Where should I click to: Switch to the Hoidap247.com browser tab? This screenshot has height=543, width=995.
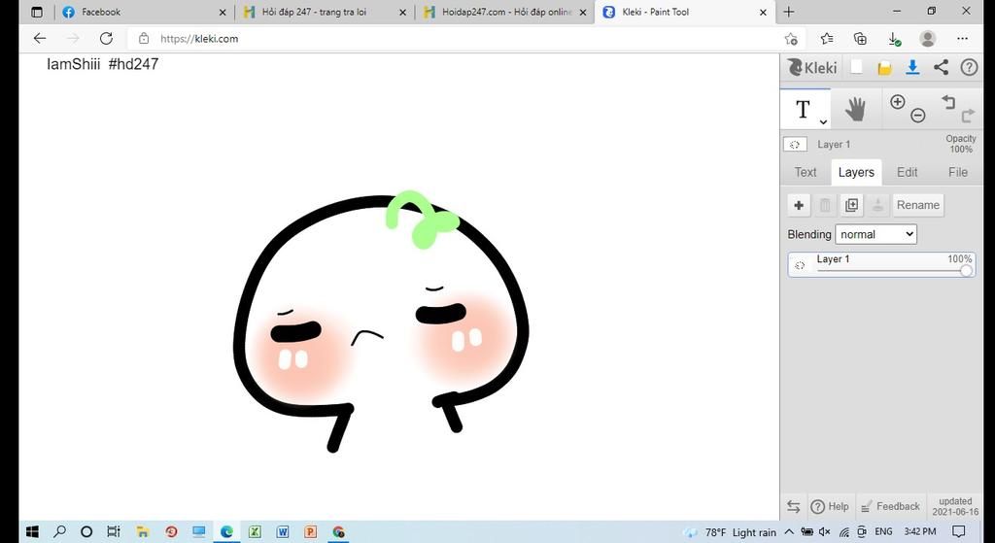pyautogui.click(x=505, y=12)
